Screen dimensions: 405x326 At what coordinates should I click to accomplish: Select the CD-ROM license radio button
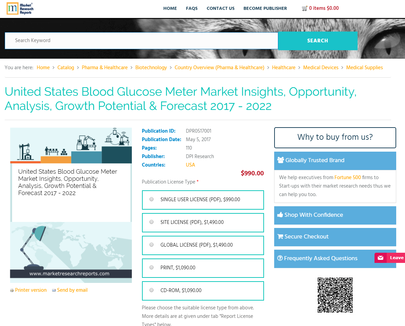click(x=151, y=290)
